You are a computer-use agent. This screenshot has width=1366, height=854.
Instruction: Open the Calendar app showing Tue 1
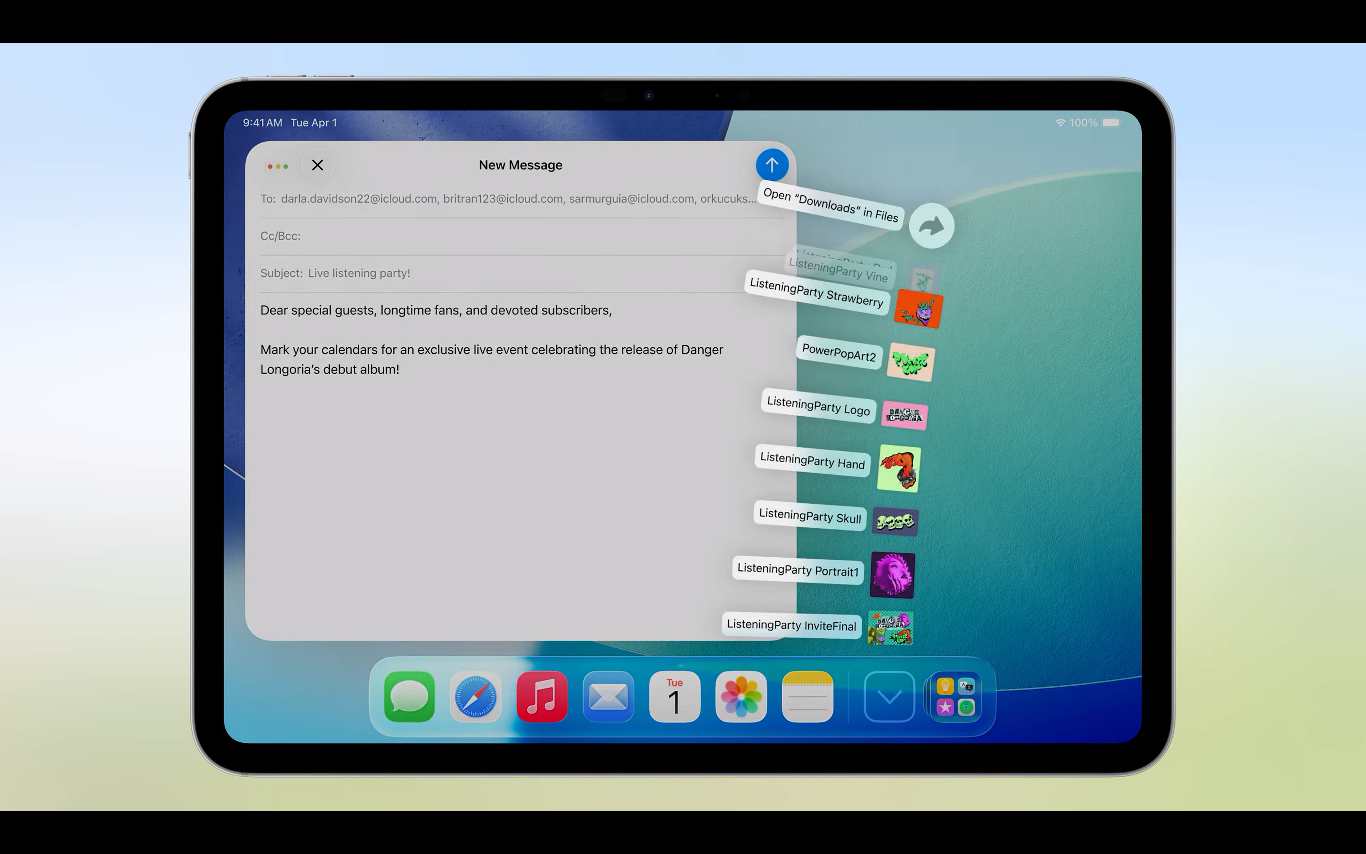click(x=674, y=696)
